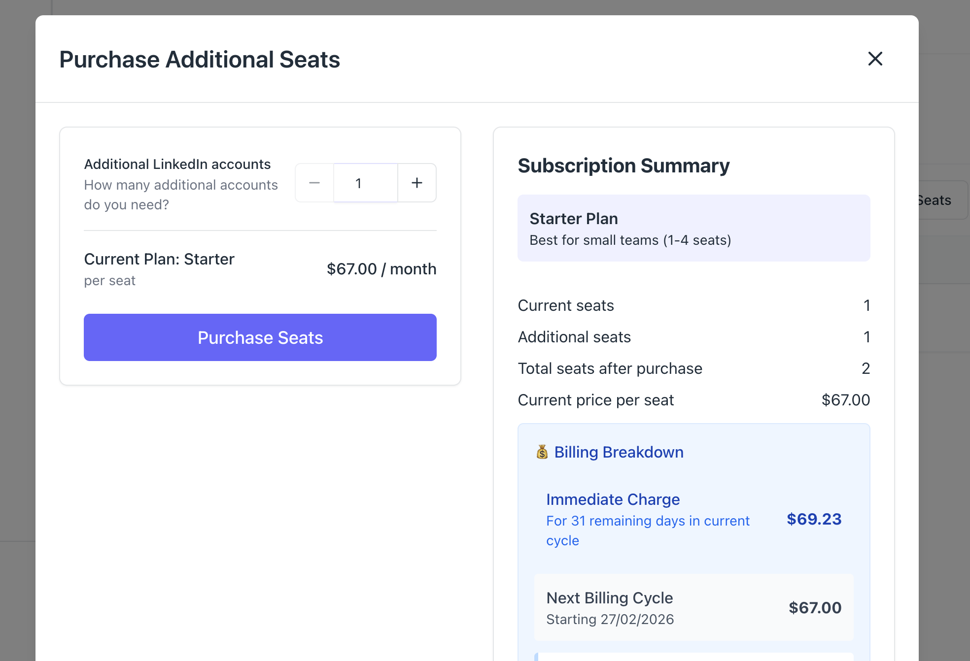This screenshot has width=970, height=661.
Task: Increase additional accounts with plus button
Action: pyautogui.click(x=417, y=183)
